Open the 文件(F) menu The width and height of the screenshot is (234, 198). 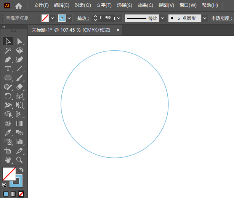(41, 5)
